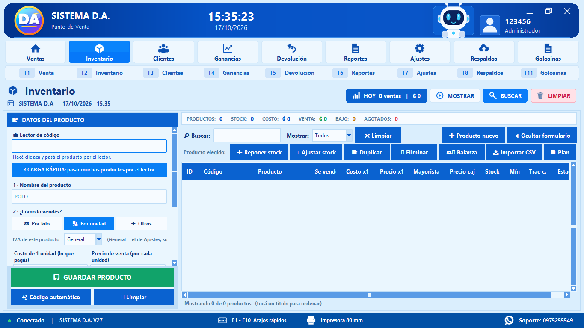Click form scrollbar down arrow
584x328 pixels.
click(x=174, y=263)
